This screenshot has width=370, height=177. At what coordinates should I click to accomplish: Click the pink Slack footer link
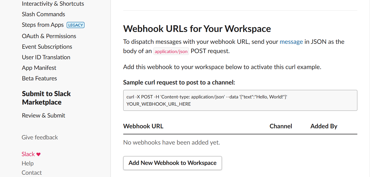[28, 154]
